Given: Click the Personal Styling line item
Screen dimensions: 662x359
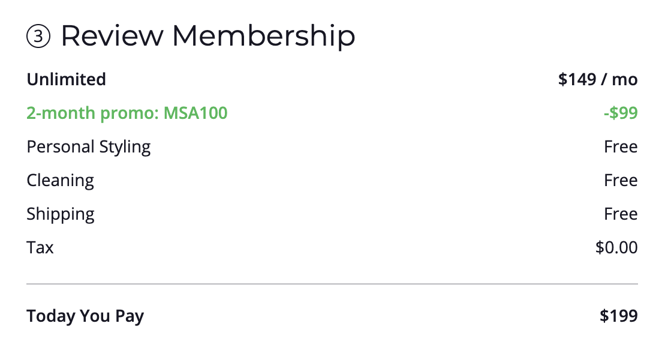Looking at the screenshot, I should tap(89, 147).
